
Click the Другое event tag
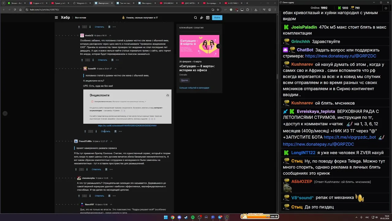pyautogui.click(x=185, y=80)
